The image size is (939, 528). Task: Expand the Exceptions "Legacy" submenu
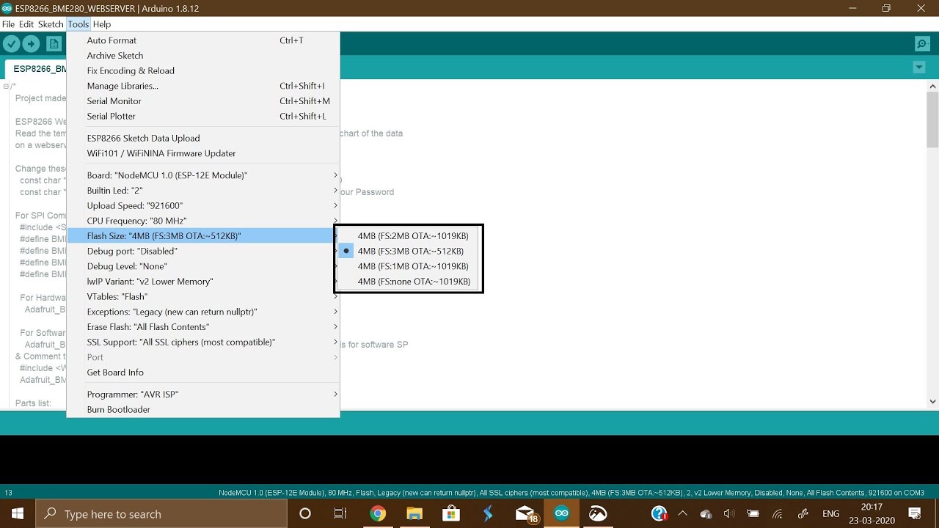click(203, 312)
